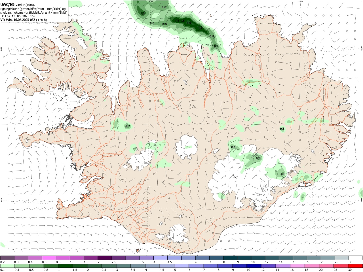Pick the darkest green swatch labeled 1
Image resolution: width=363 pixels, height=272 pixels.
(x=66, y=266)
